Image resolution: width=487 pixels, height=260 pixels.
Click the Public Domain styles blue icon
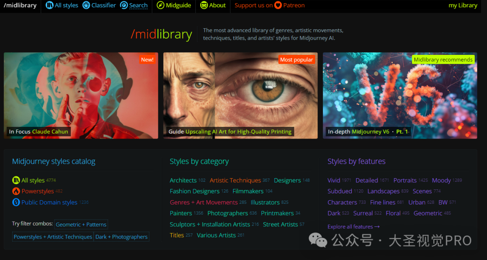[16, 202]
